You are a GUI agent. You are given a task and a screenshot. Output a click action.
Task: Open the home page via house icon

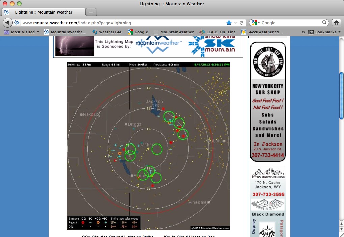pyautogui.click(x=337, y=22)
